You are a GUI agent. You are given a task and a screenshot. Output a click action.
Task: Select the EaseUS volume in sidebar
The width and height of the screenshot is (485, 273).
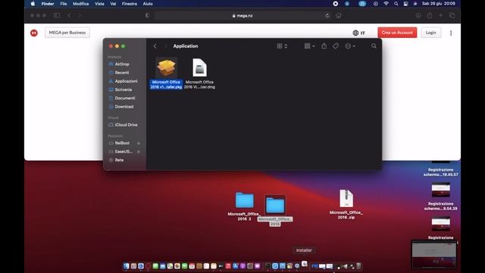click(123, 152)
